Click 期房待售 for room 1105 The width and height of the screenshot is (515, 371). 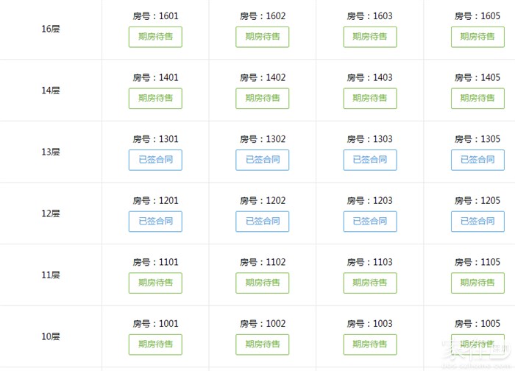tap(477, 283)
